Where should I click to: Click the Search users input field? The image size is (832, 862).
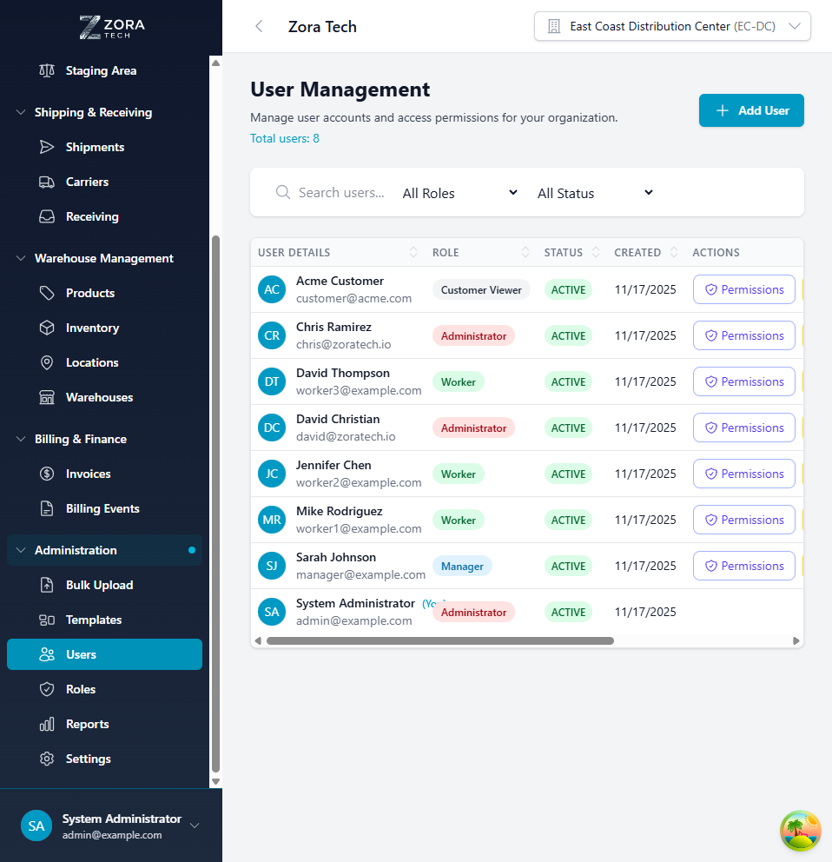click(343, 193)
